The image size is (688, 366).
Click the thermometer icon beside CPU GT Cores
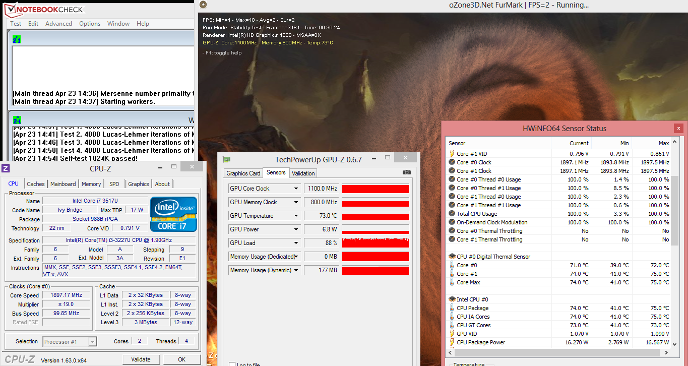tap(452, 325)
